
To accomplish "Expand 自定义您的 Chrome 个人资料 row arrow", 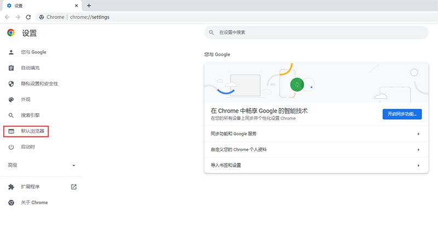I will pos(418,150).
